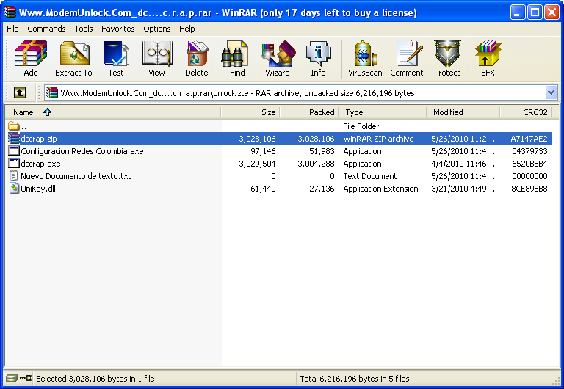
Task: Open the Commands menu
Action: [x=46, y=29]
